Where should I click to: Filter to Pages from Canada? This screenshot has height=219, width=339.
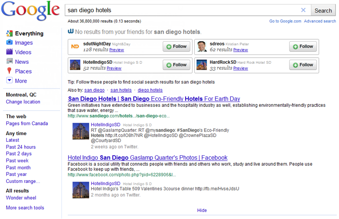(27, 124)
